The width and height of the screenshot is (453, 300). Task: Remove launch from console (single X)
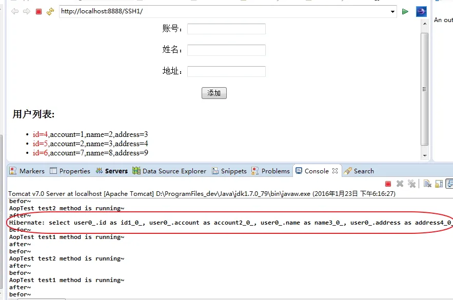coord(400,184)
